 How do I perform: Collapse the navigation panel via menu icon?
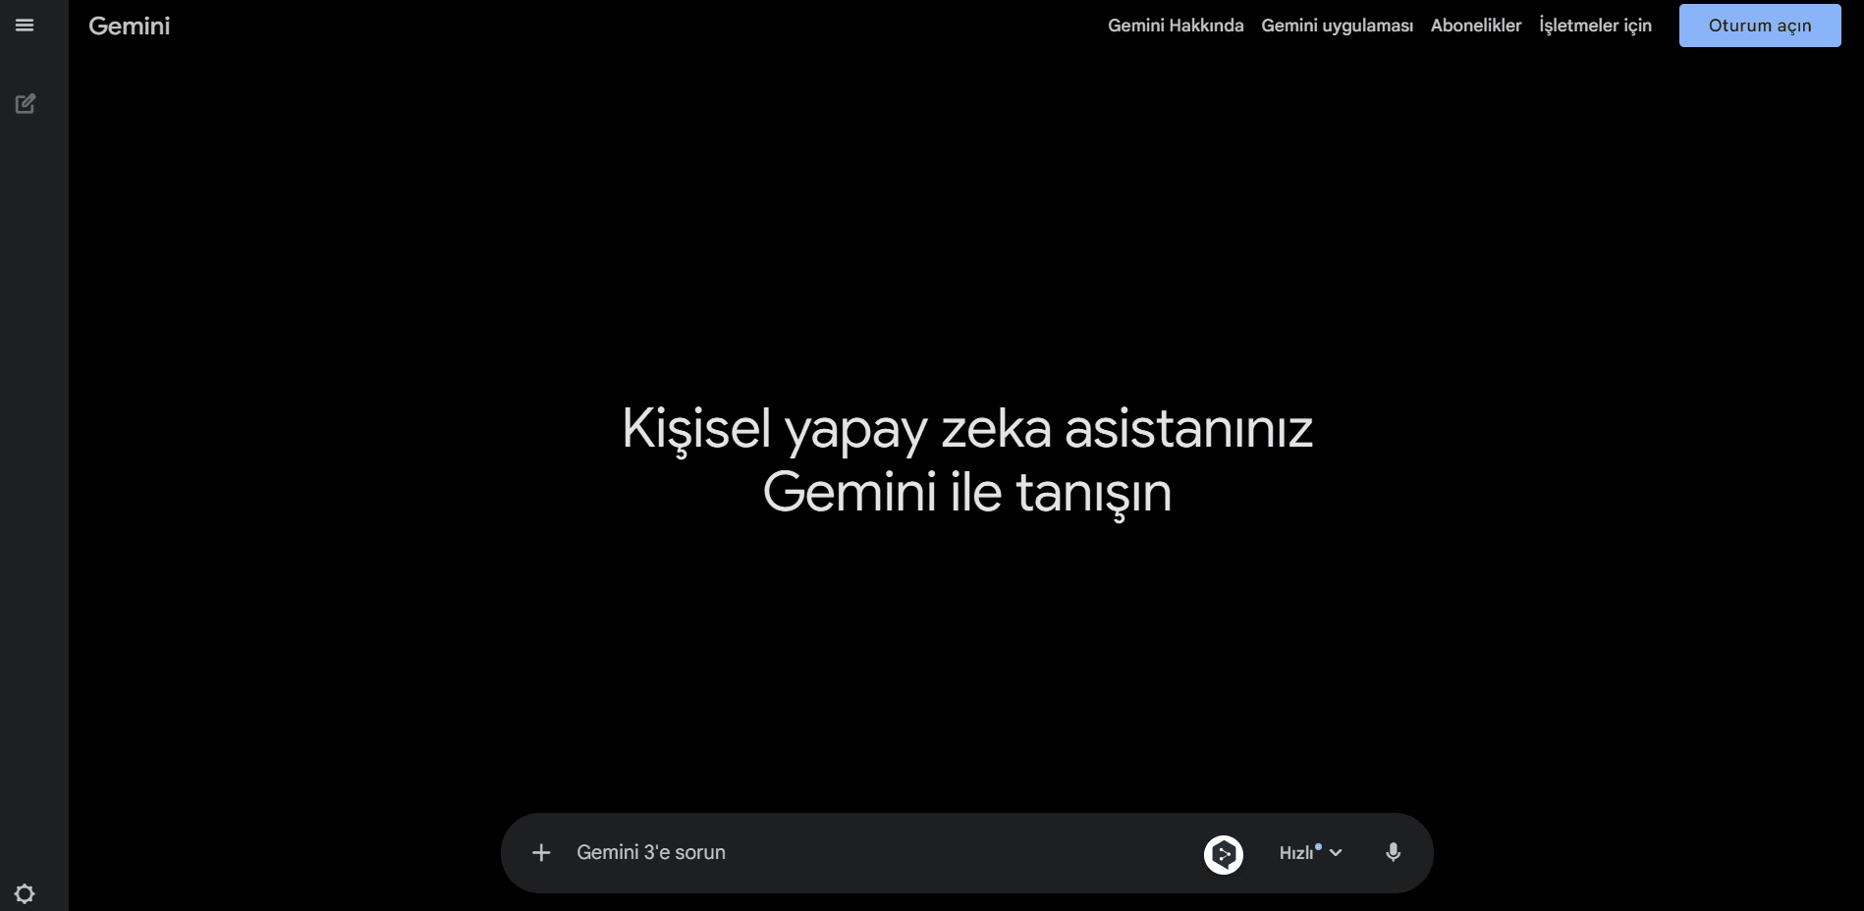coord(25,25)
